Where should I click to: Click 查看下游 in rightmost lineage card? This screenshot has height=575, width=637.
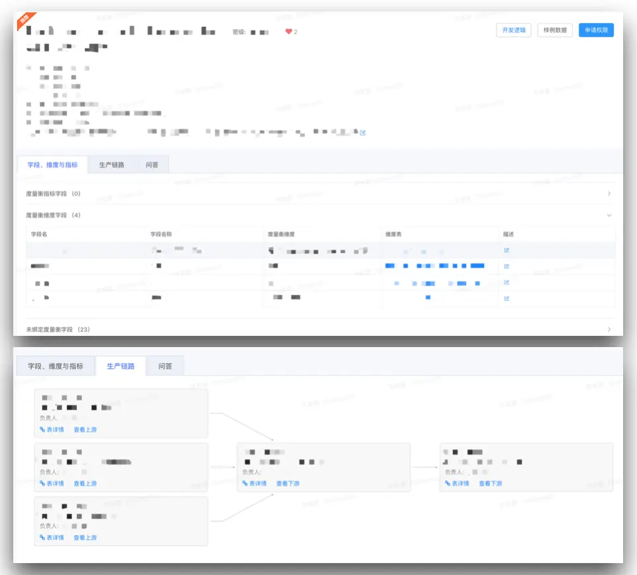491,484
